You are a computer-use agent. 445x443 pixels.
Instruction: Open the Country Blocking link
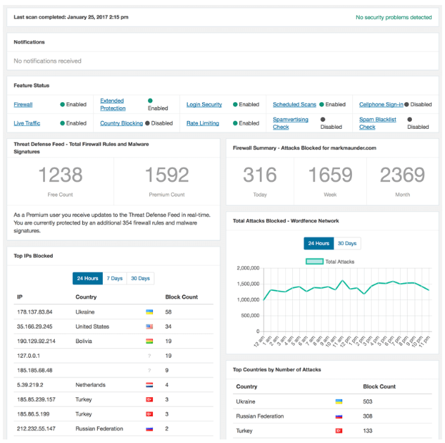point(122,123)
